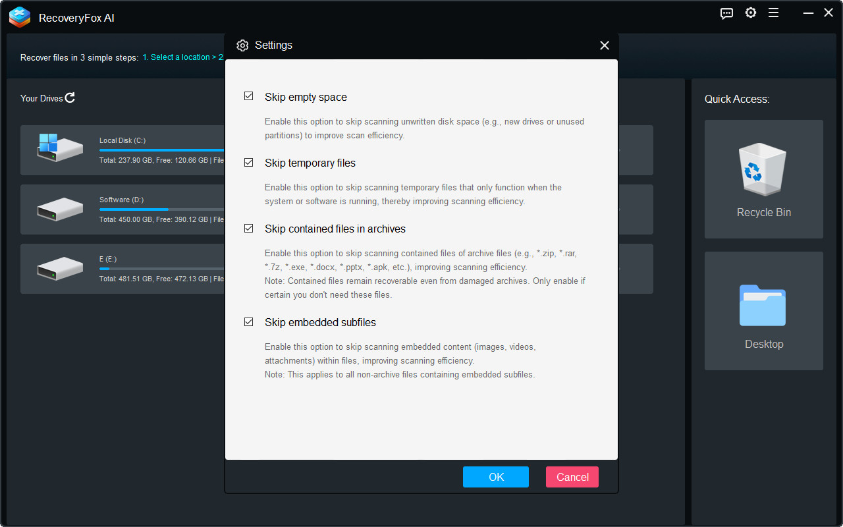Close the Settings dialog with the X
This screenshot has width=843, height=527.
[x=604, y=45]
